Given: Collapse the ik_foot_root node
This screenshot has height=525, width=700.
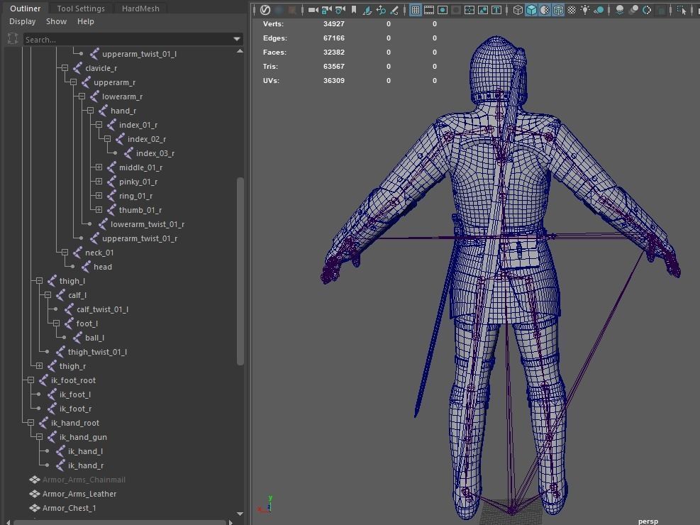Looking at the screenshot, I should [30, 380].
